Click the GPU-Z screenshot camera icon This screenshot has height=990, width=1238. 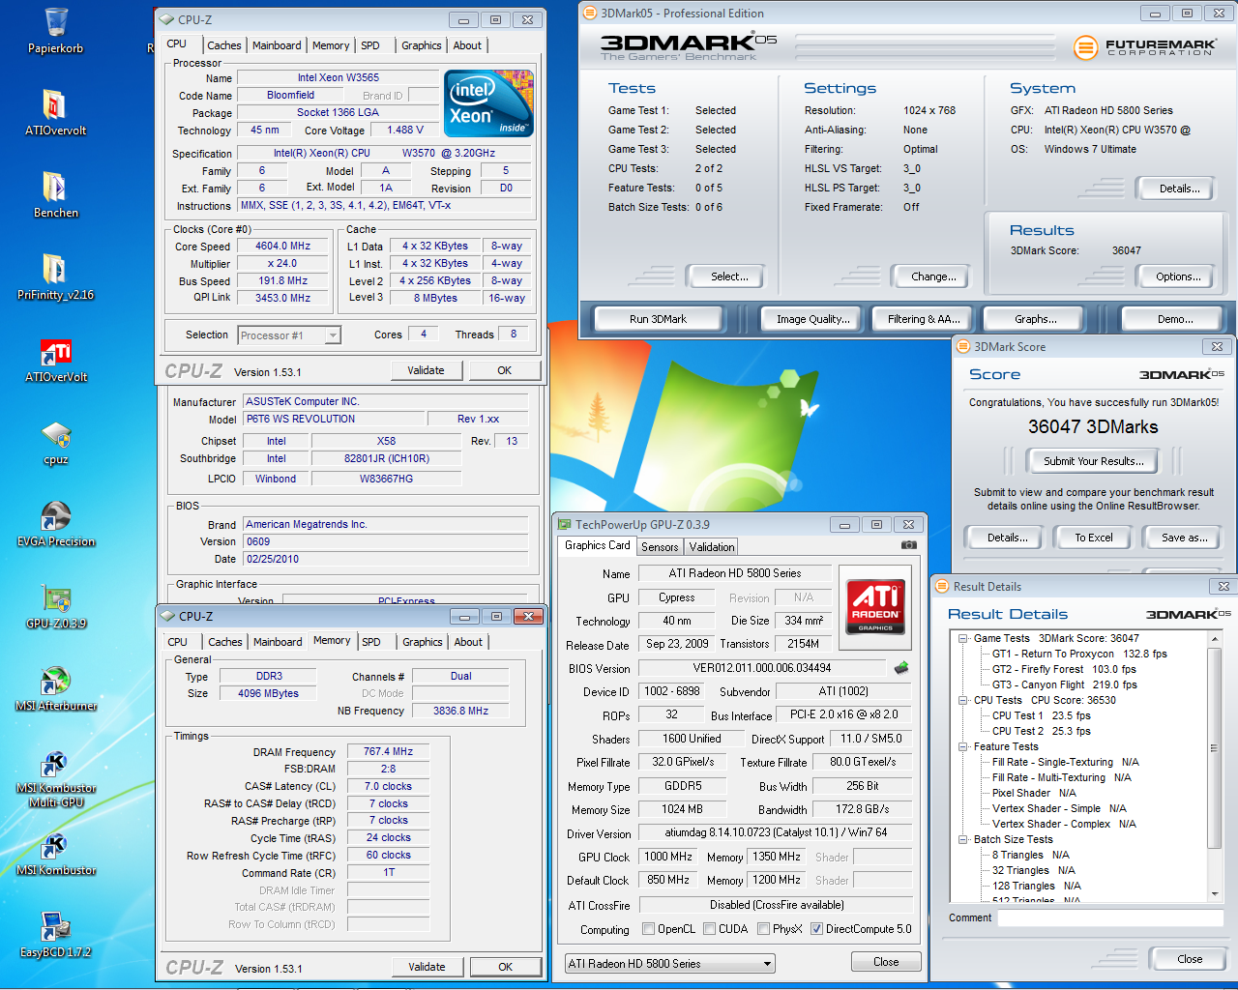click(908, 545)
